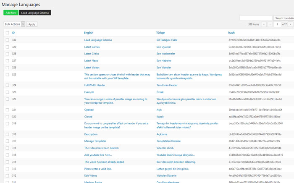This screenshot has height=183, width=294.
Task: Click the 'Son Haberler' Turkish translation
Action: [164, 60]
